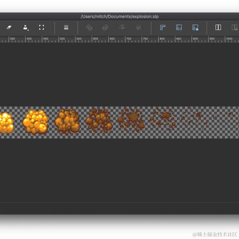Click the flip horizontal icon
239x239 pixels.
point(122,27)
